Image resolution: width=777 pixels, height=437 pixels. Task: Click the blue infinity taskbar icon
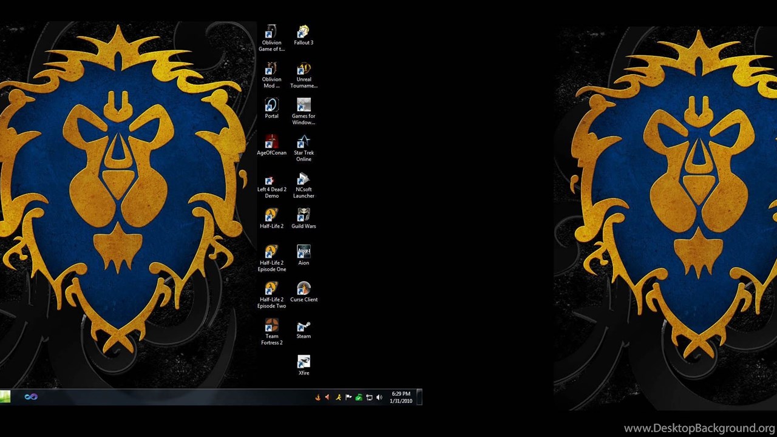pyautogui.click(x=31, y=397)
